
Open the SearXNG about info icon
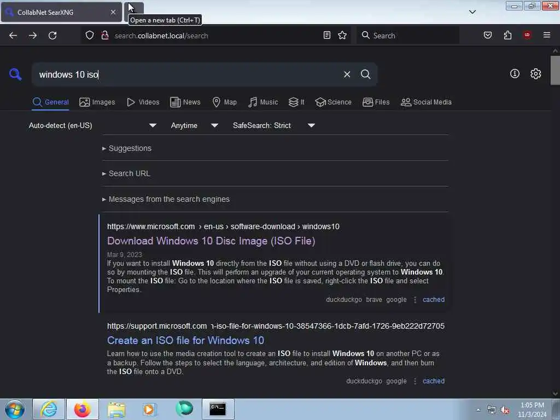pos(515,74)
